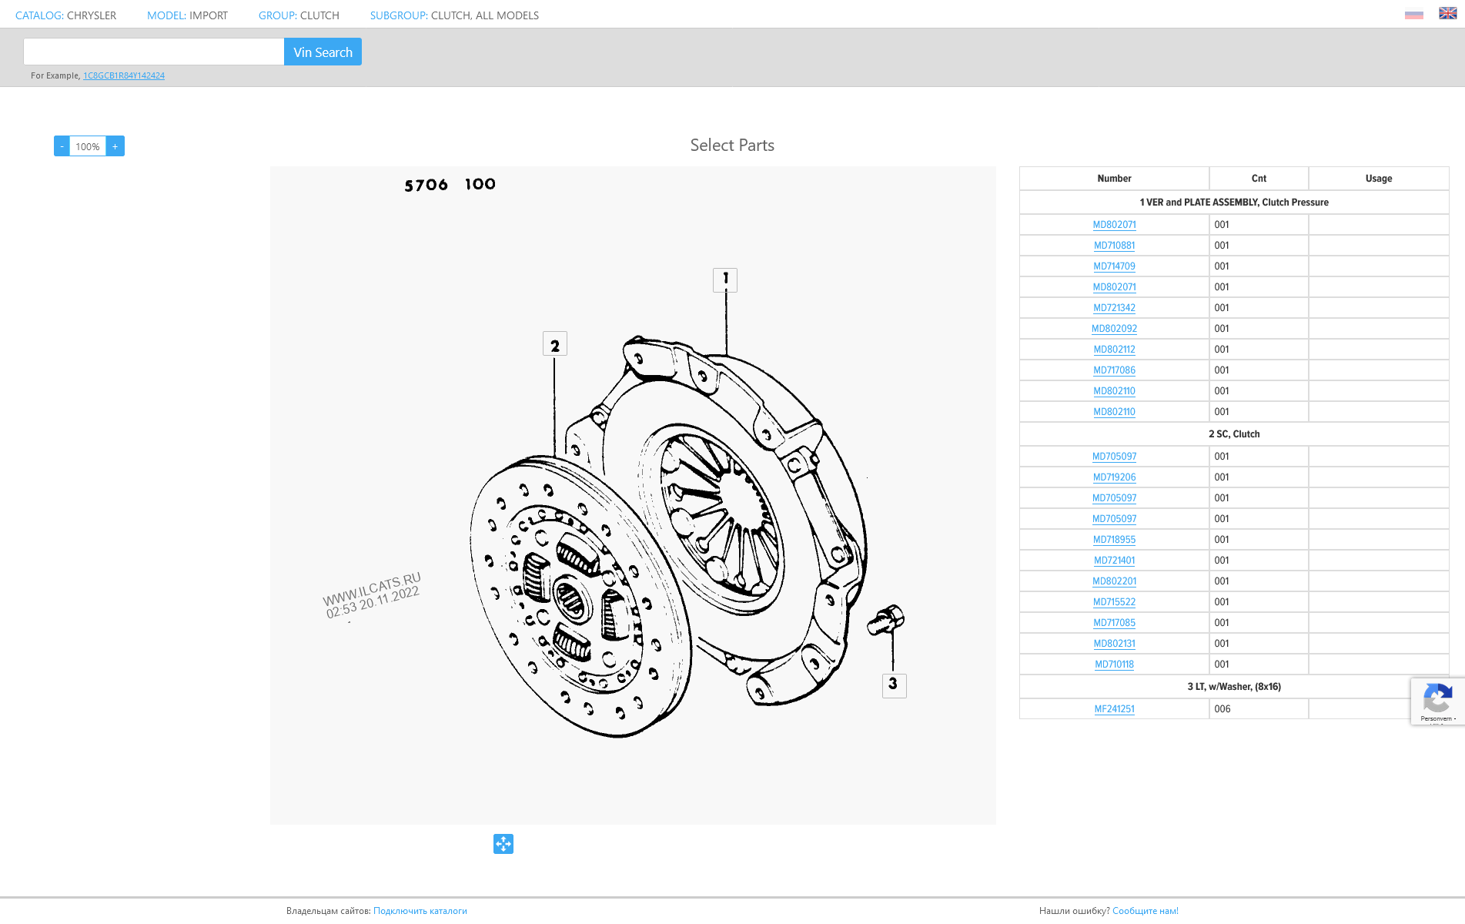Click the Russian flag language icon
Image resolution: width=1465 pixels, height=924 pixels.
point(1413,15)
